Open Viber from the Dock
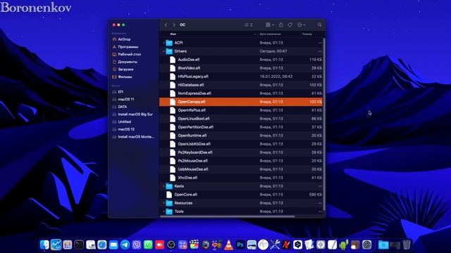This screenshot has height=253, width=451. [137, 245]
